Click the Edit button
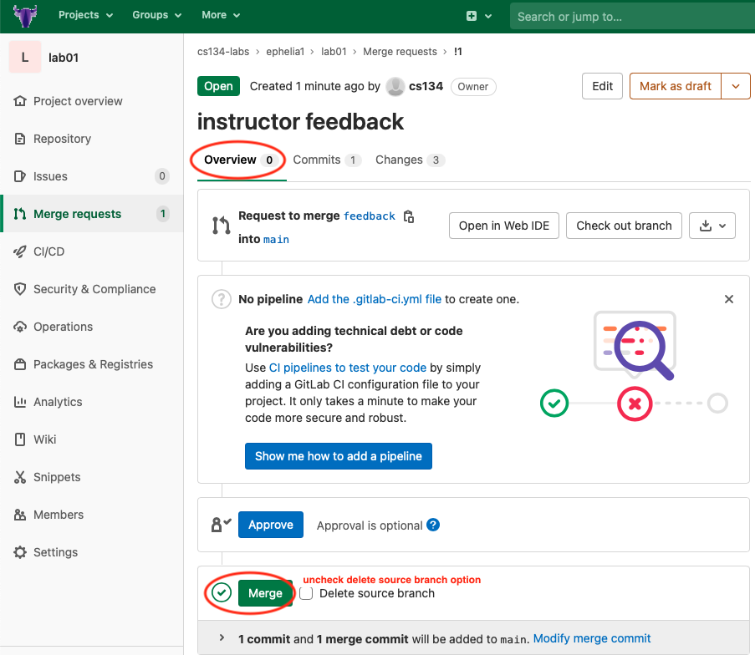755x655 pixels. coord(602,86)
